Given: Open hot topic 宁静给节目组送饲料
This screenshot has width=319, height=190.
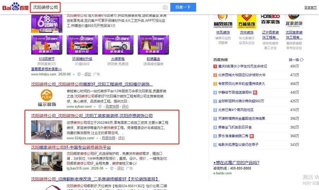Looking at the screenshot, I should [x=235, y=92].
